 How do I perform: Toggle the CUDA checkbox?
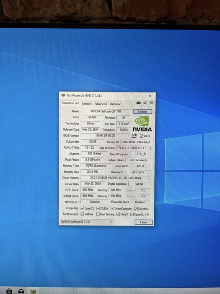[98, 208]
